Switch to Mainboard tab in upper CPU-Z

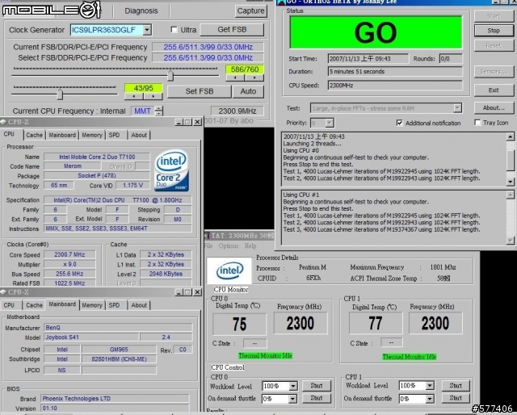62,135
